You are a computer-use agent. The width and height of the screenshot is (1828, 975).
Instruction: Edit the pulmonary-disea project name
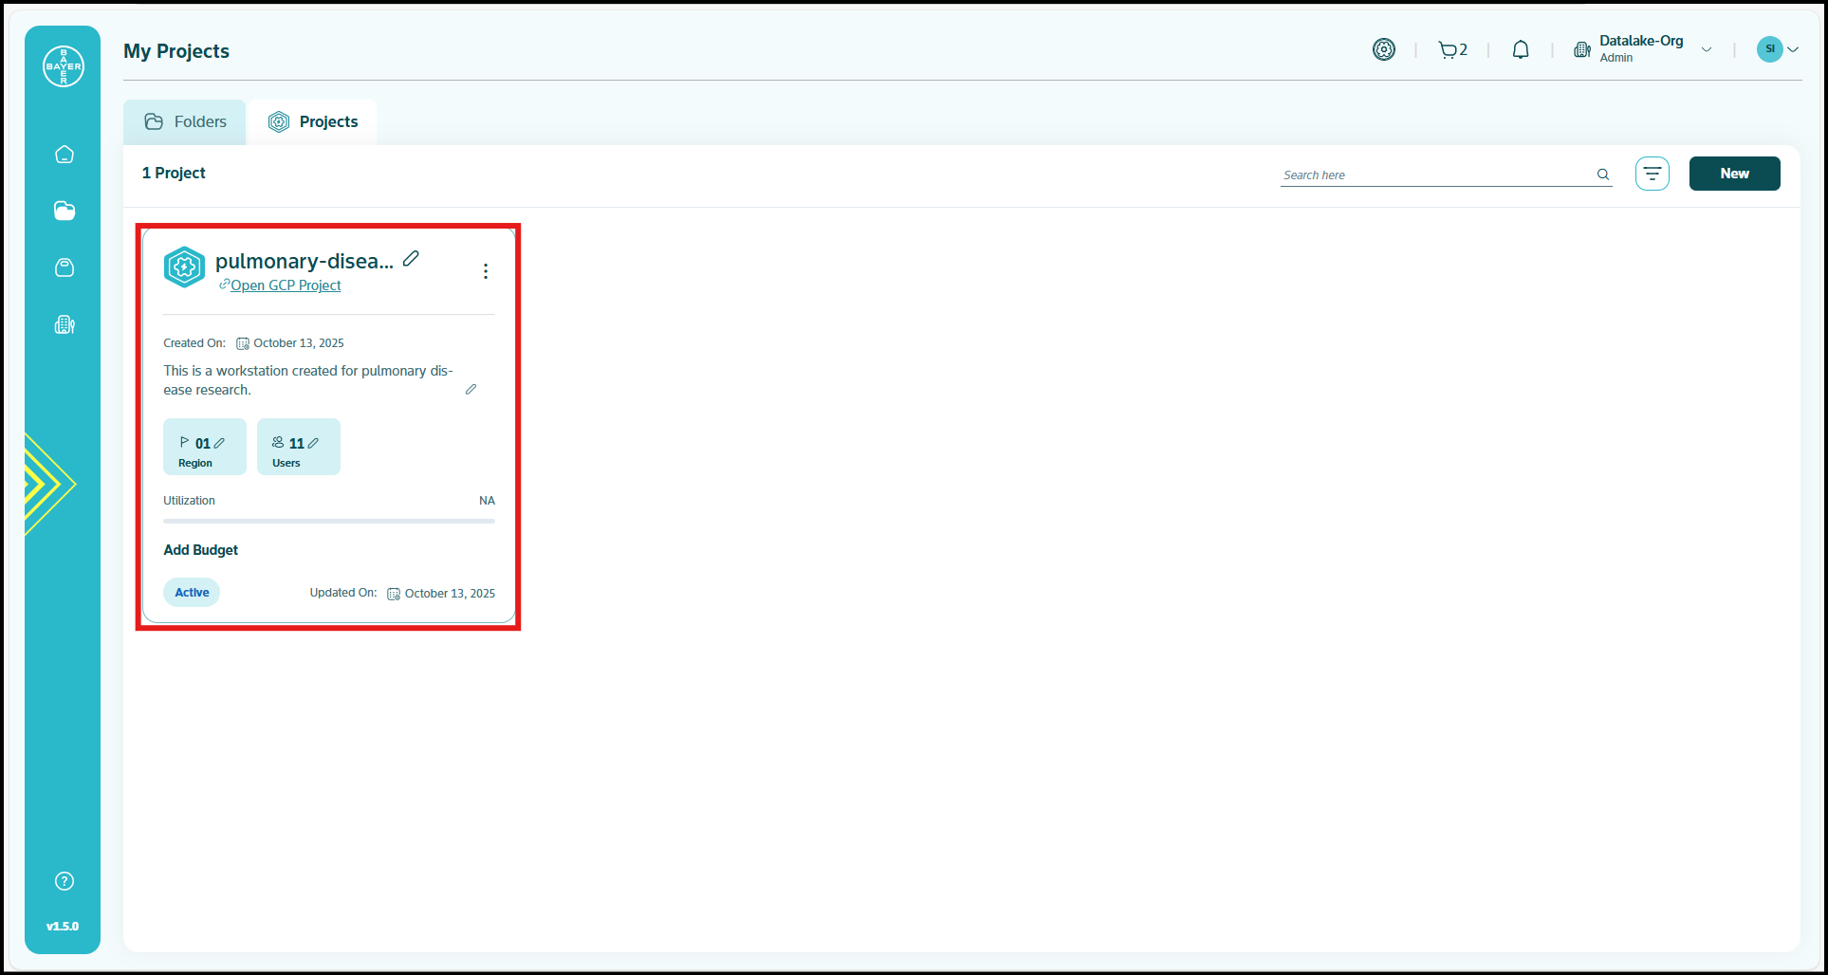point(411,259)
